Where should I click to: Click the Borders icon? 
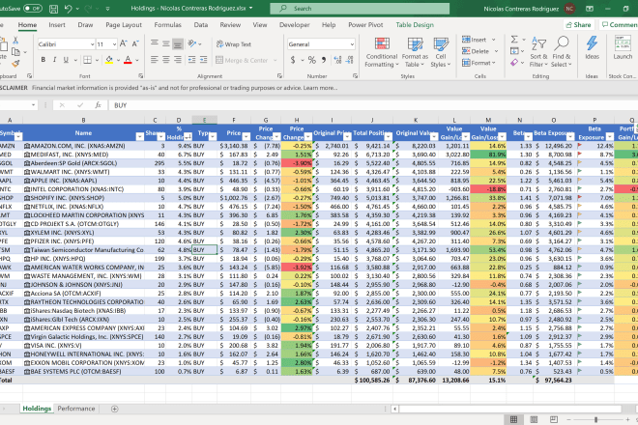point(87,60)
